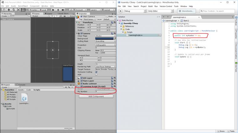This screenshot has width=238, height=133.
Task: Select the Scale tool in Unity toolbar
Action: (x=18, y=10)
